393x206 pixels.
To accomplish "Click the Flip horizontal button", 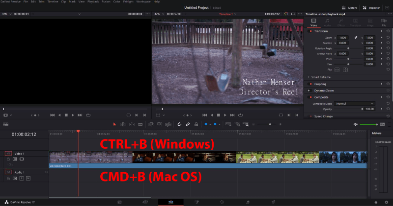I will click(x=337, y=69).
